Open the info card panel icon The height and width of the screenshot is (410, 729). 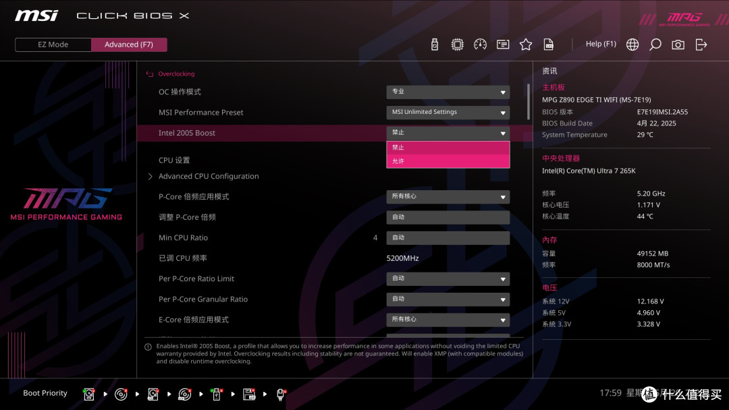(503, 45)
